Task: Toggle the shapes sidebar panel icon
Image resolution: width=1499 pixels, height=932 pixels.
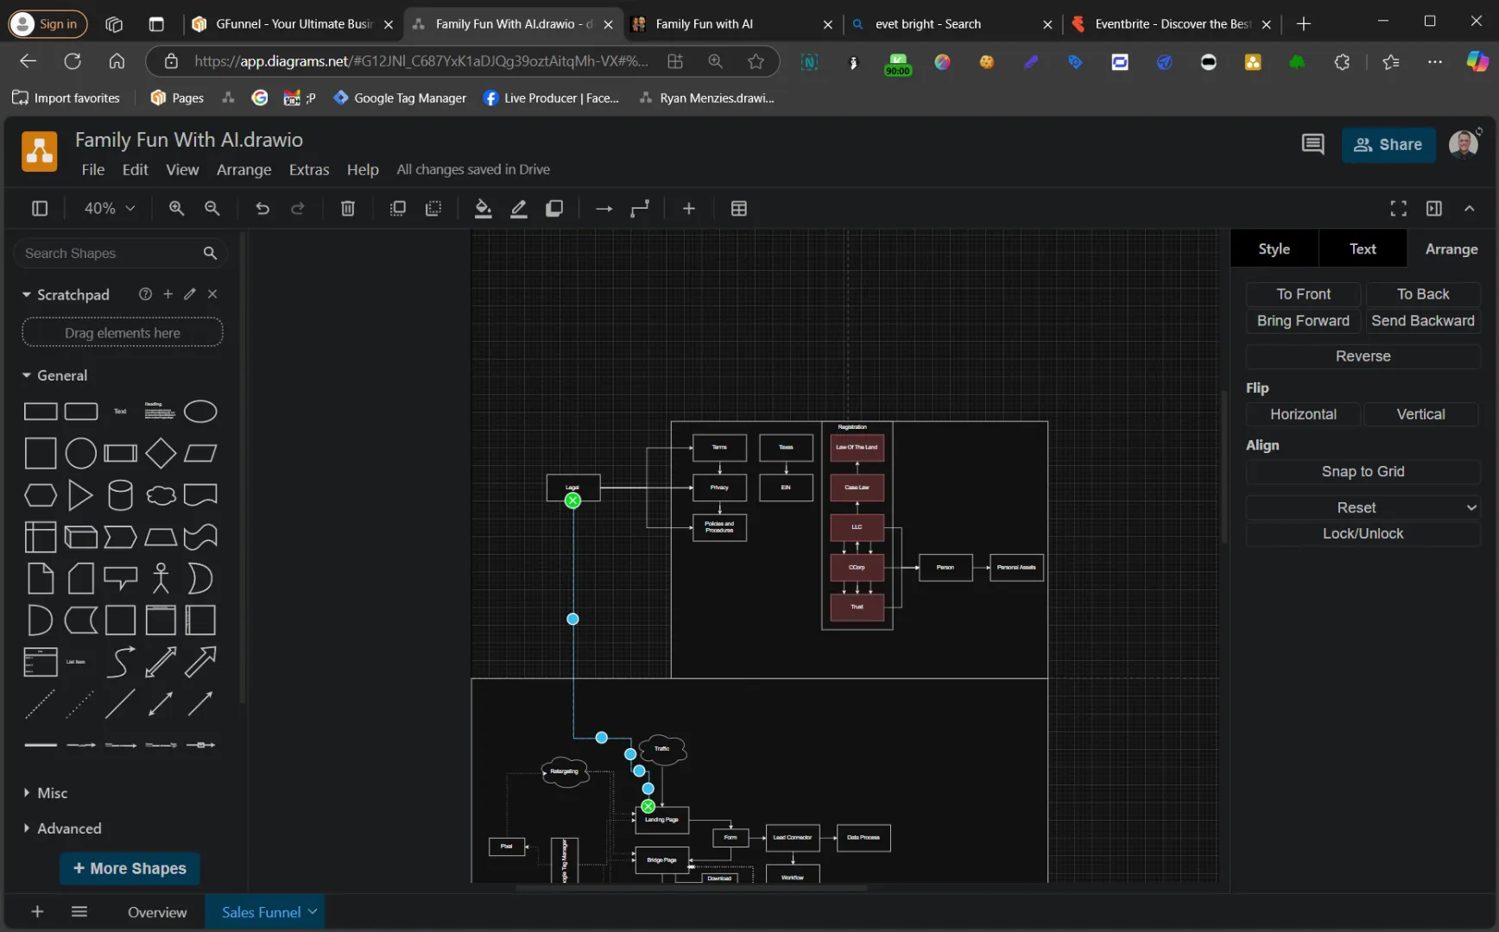Action: click(x=40, y=208)
